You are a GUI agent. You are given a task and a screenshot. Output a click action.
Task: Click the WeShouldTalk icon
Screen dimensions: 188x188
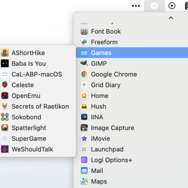click(5, 149)
